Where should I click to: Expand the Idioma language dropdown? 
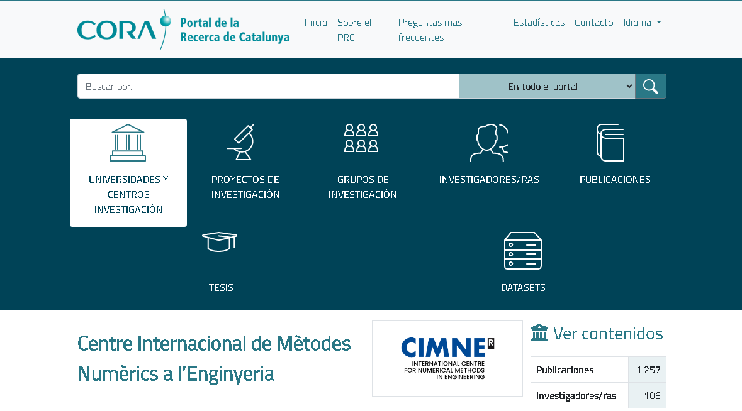coord(642,22)
